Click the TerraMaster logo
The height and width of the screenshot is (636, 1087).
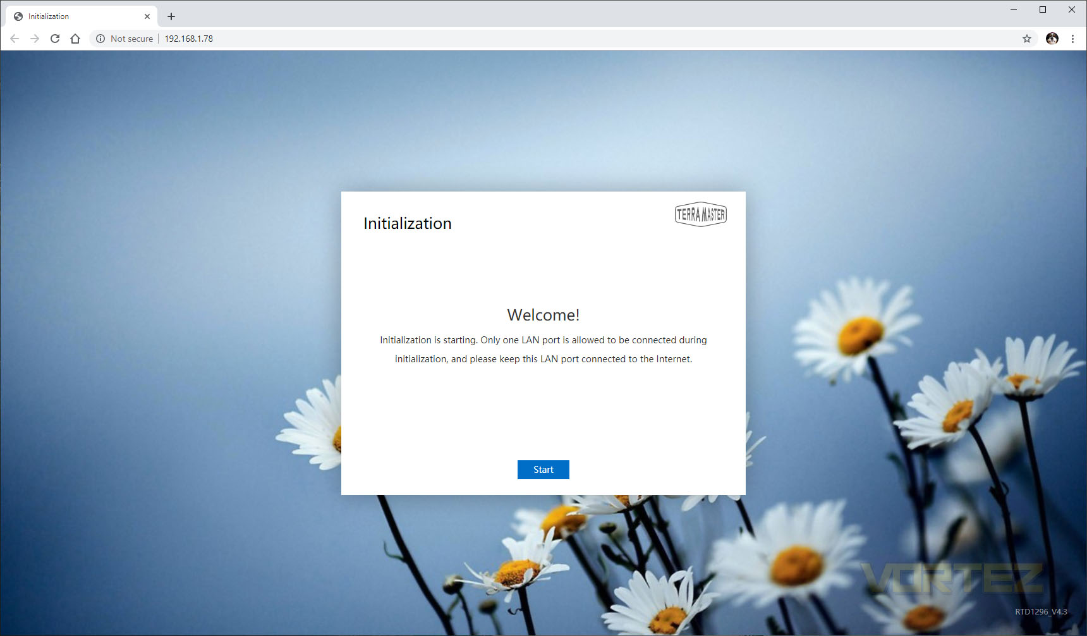coord(701,214)
